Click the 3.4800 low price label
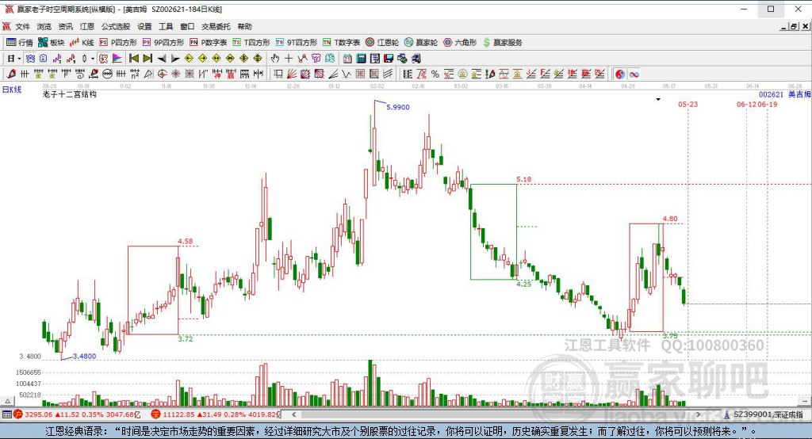Screen dimensions: 812x439 tap(84, 356)
